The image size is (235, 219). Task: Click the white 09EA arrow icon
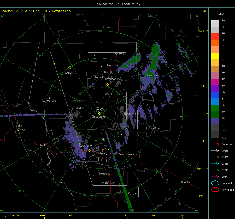click(215, 151)
